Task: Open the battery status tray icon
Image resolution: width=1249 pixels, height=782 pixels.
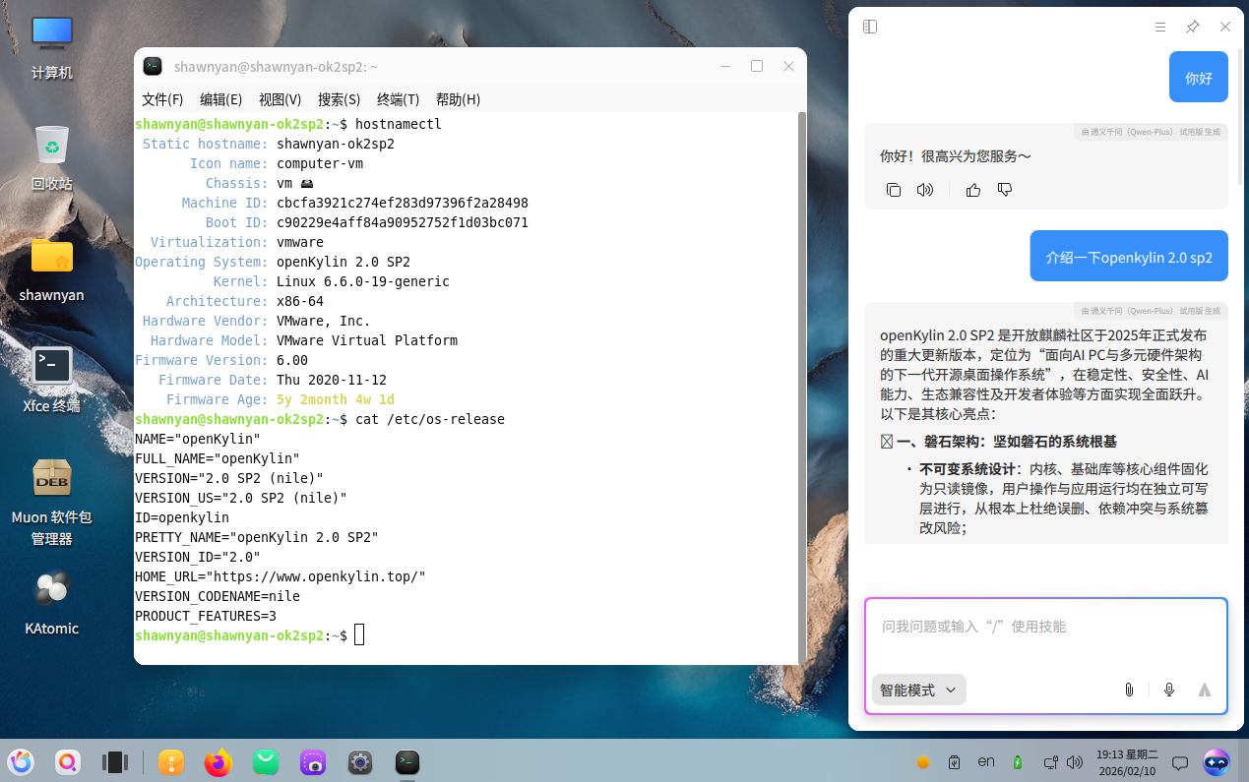Action: 1018,762
